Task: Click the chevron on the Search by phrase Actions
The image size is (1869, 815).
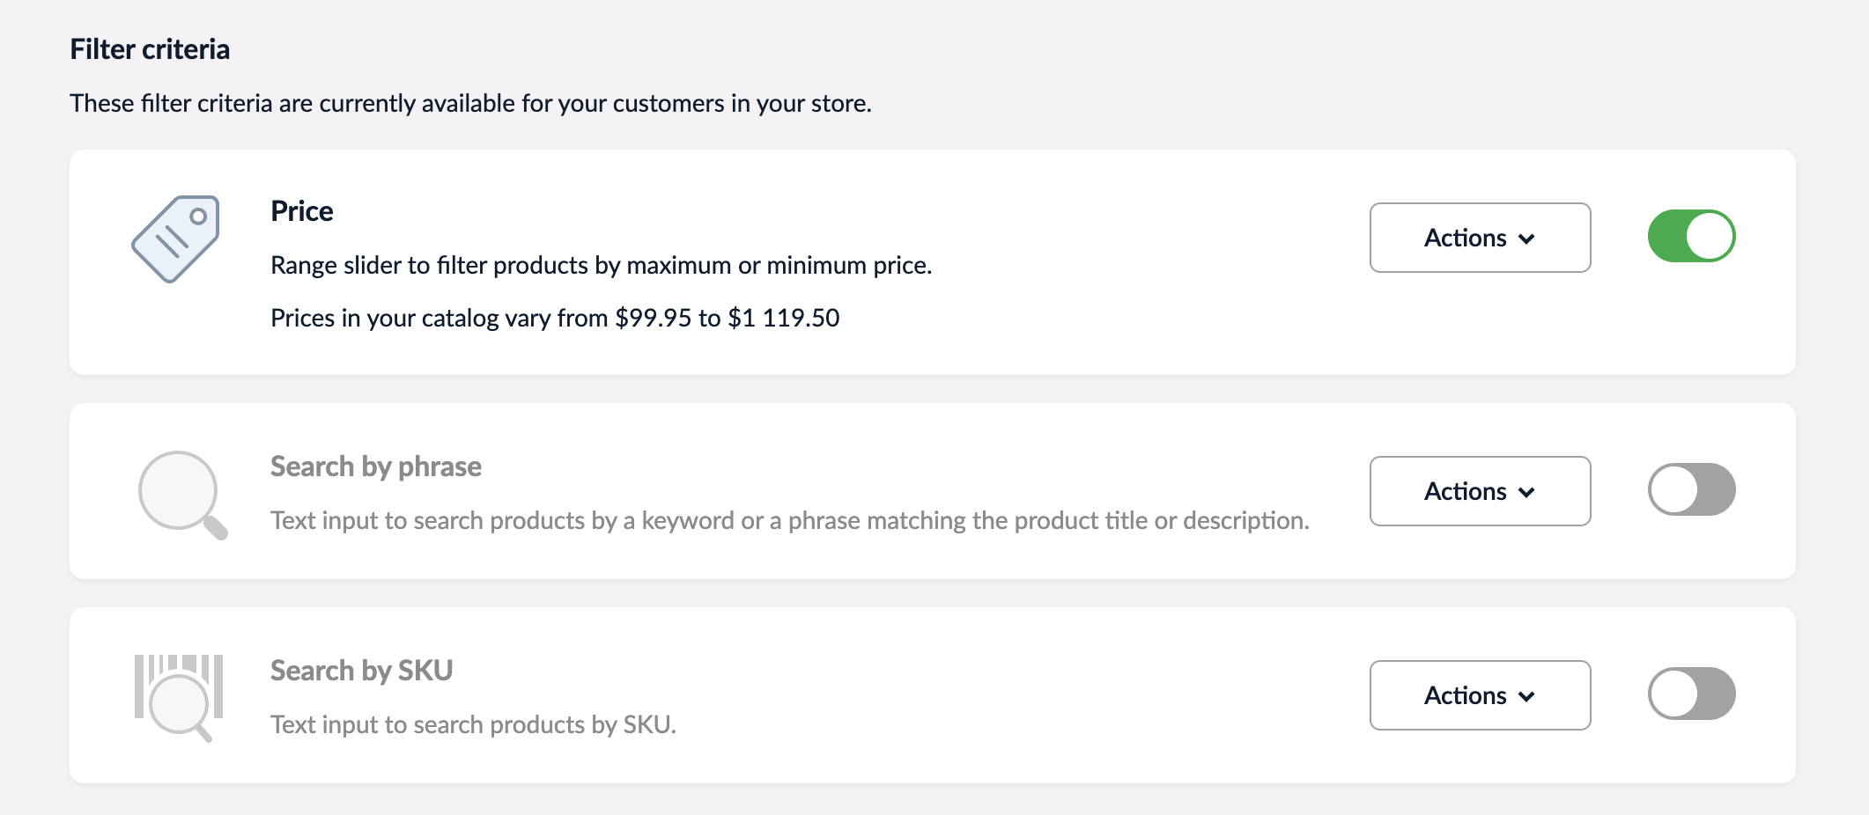Action: pyautogui.click(x=1529, y=491)
